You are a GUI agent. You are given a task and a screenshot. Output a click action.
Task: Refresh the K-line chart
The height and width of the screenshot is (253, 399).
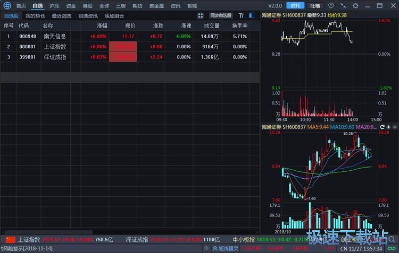[x=382, y=127]
